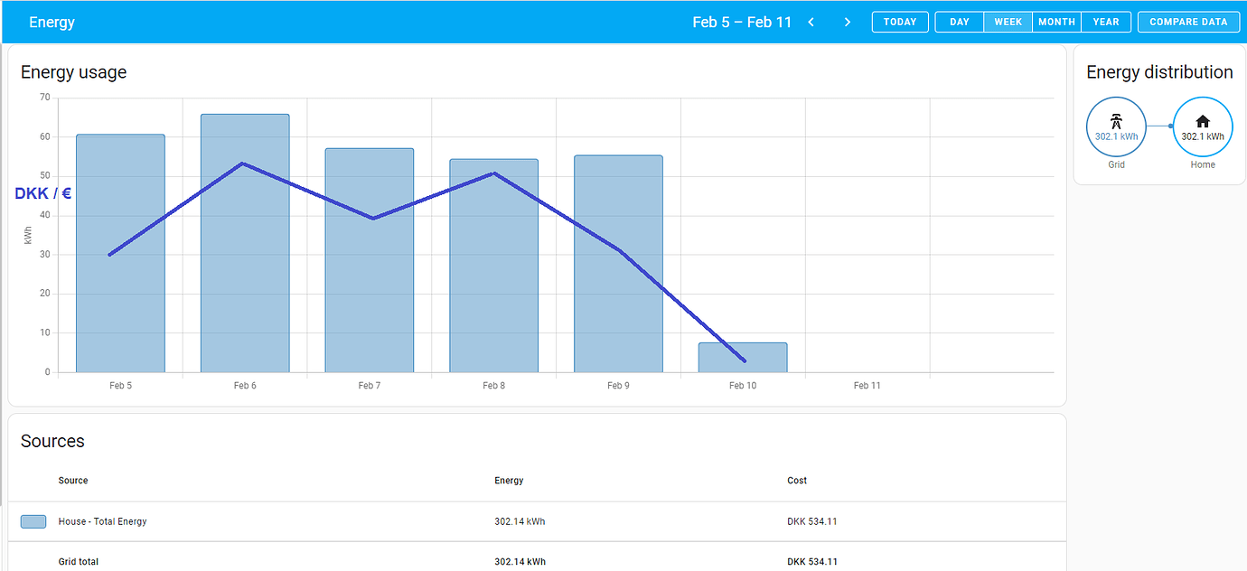This screenshot has width=1247, height=571.
Task: Select the Feb 10 usage bar
Action: pyautogui.click(x=743, y=358)
